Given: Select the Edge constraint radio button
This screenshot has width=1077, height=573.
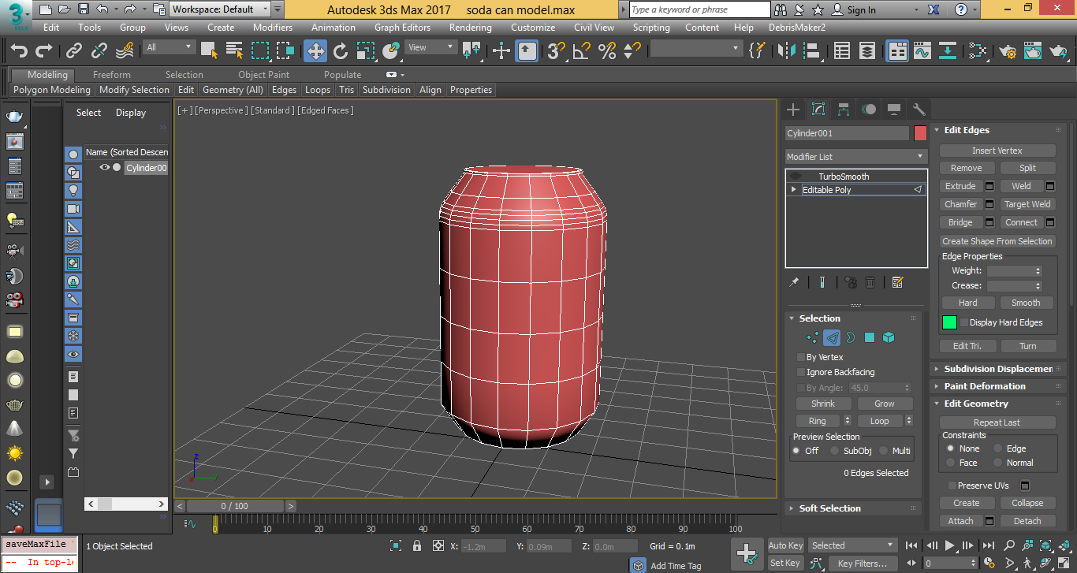Looking at the screenshot, I should (x=997, y=448).
